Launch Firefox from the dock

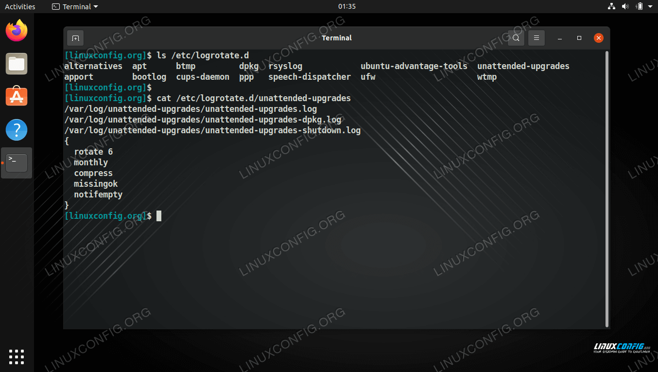[x=17, y=31]
